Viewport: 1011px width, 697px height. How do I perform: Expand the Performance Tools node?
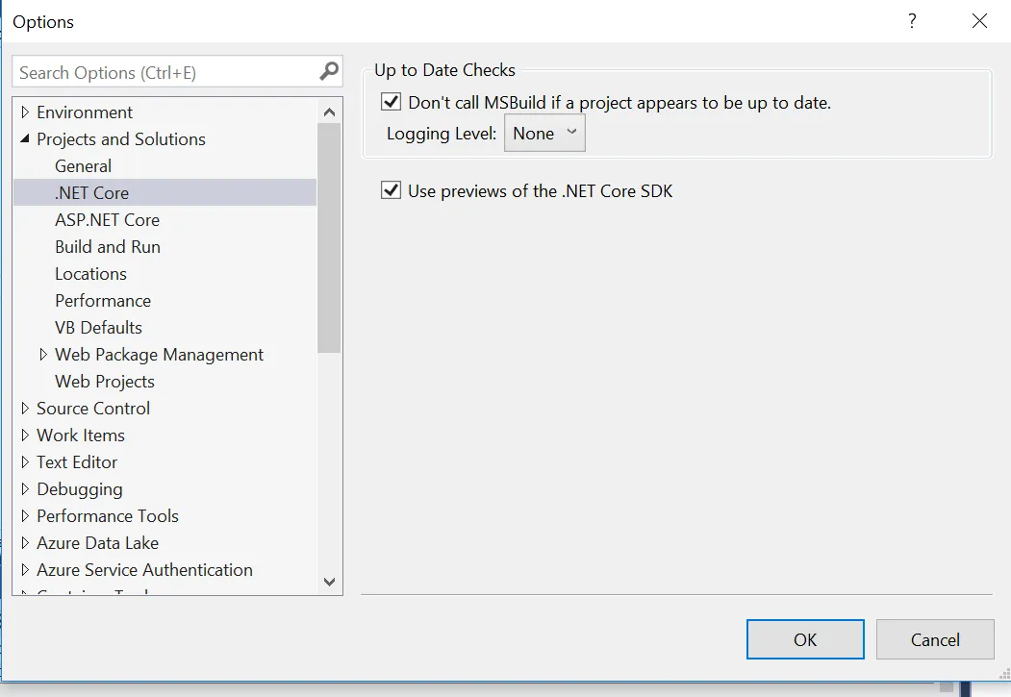[x=25, y=516]
